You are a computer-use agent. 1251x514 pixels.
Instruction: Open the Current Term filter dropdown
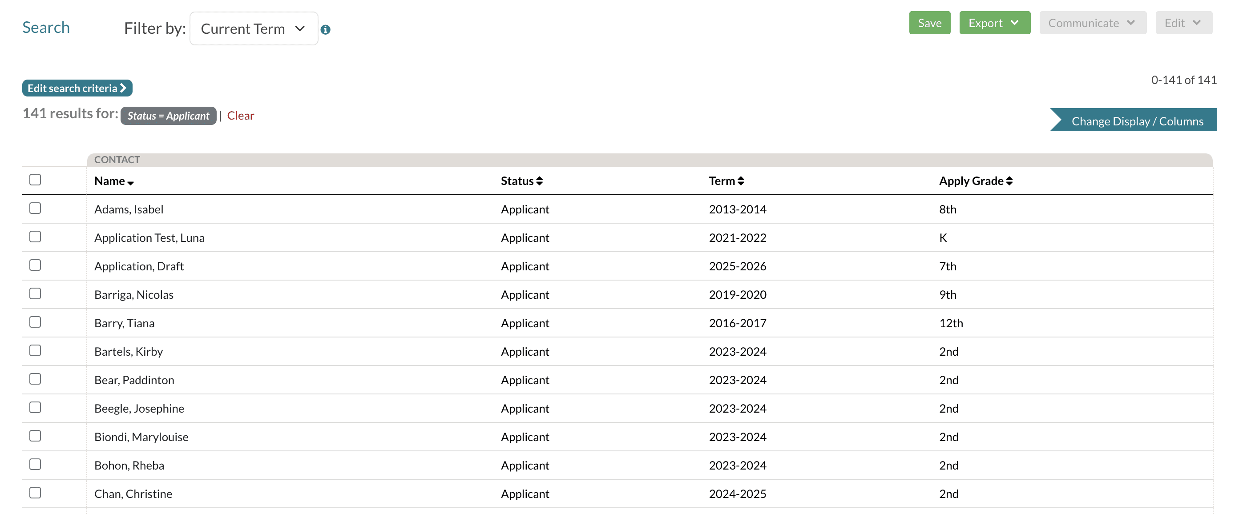click(254, 28)
